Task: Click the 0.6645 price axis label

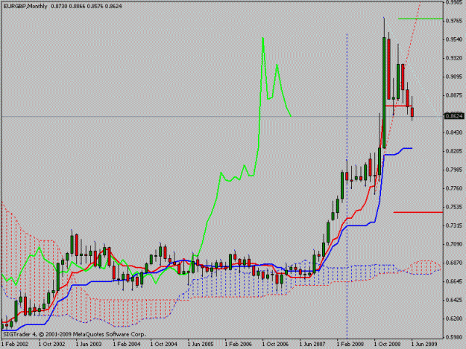Action: point(454,281)
